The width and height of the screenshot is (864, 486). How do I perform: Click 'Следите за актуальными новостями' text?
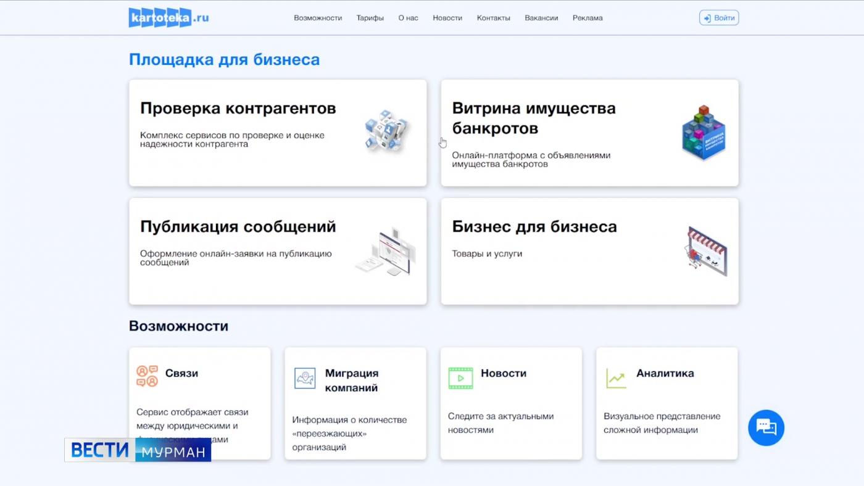click(501, 423)
